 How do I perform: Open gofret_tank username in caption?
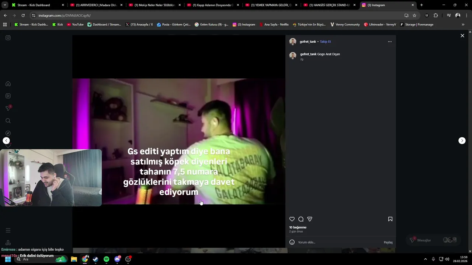point(308,54)
